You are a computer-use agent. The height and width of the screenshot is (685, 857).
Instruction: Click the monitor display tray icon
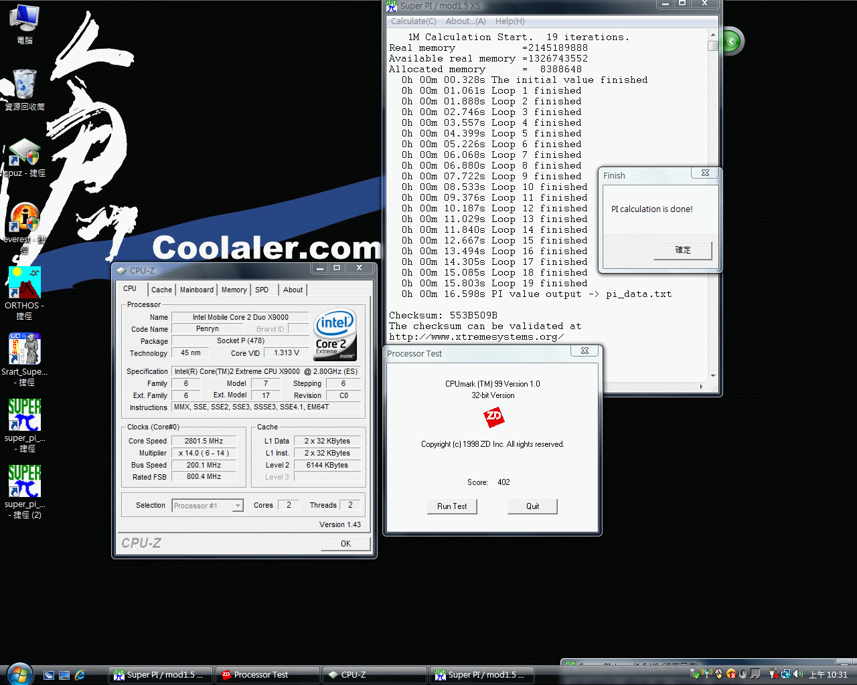(755, 674)
